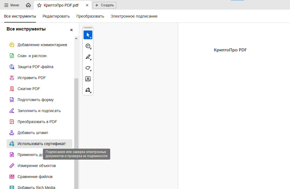Image resolution: width=290 pixels, height=189 pixels.
Task: Click the quick toolbar drag handle
Action: [x=88, y=28]
